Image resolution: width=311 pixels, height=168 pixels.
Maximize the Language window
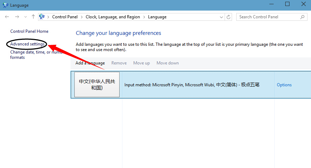tap(287, 4)
